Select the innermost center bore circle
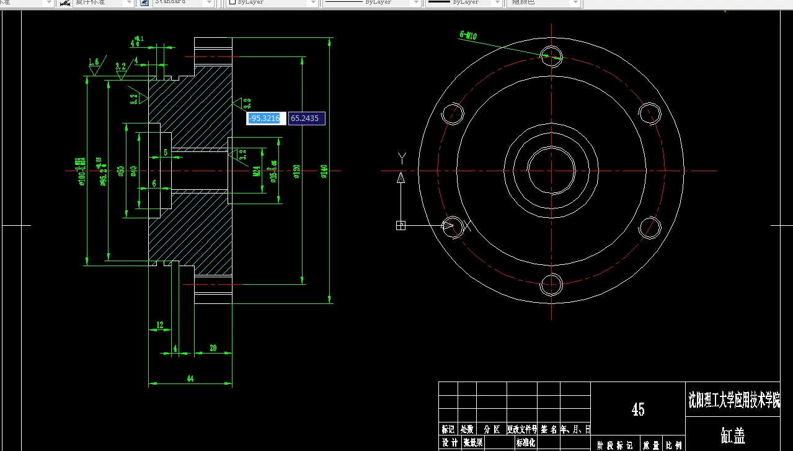The height and width of the screenshot is (451, 793). (551, 171)
